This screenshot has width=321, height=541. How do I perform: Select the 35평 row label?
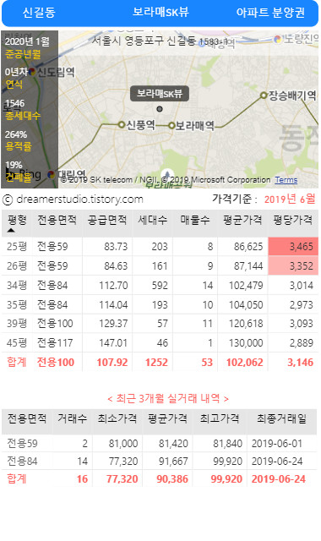(17, 304)
